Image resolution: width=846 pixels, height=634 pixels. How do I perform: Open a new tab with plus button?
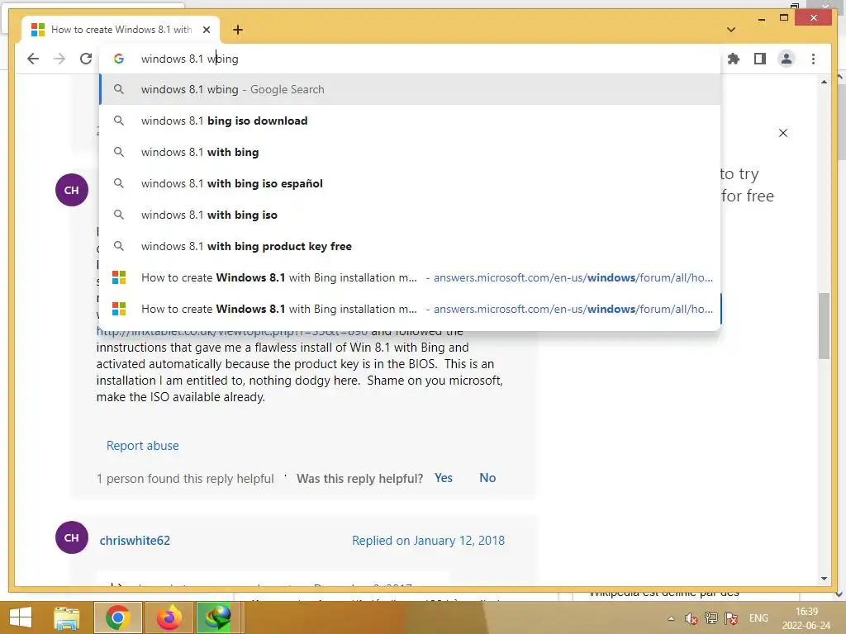[x=238, y=30]
